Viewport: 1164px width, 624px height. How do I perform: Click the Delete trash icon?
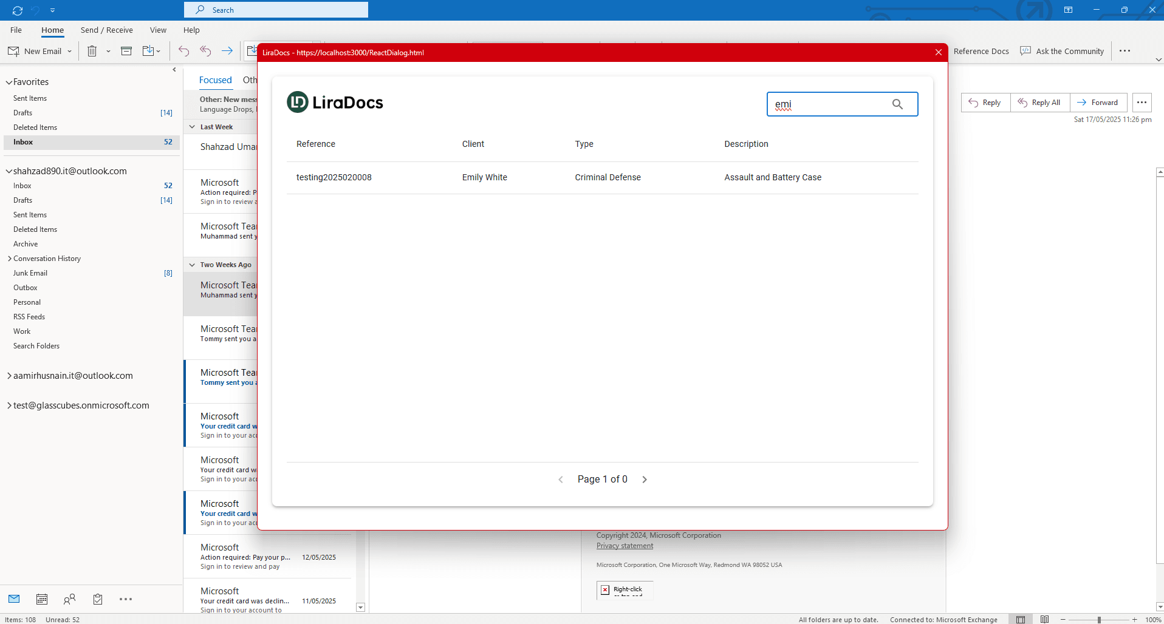point(92,51)
